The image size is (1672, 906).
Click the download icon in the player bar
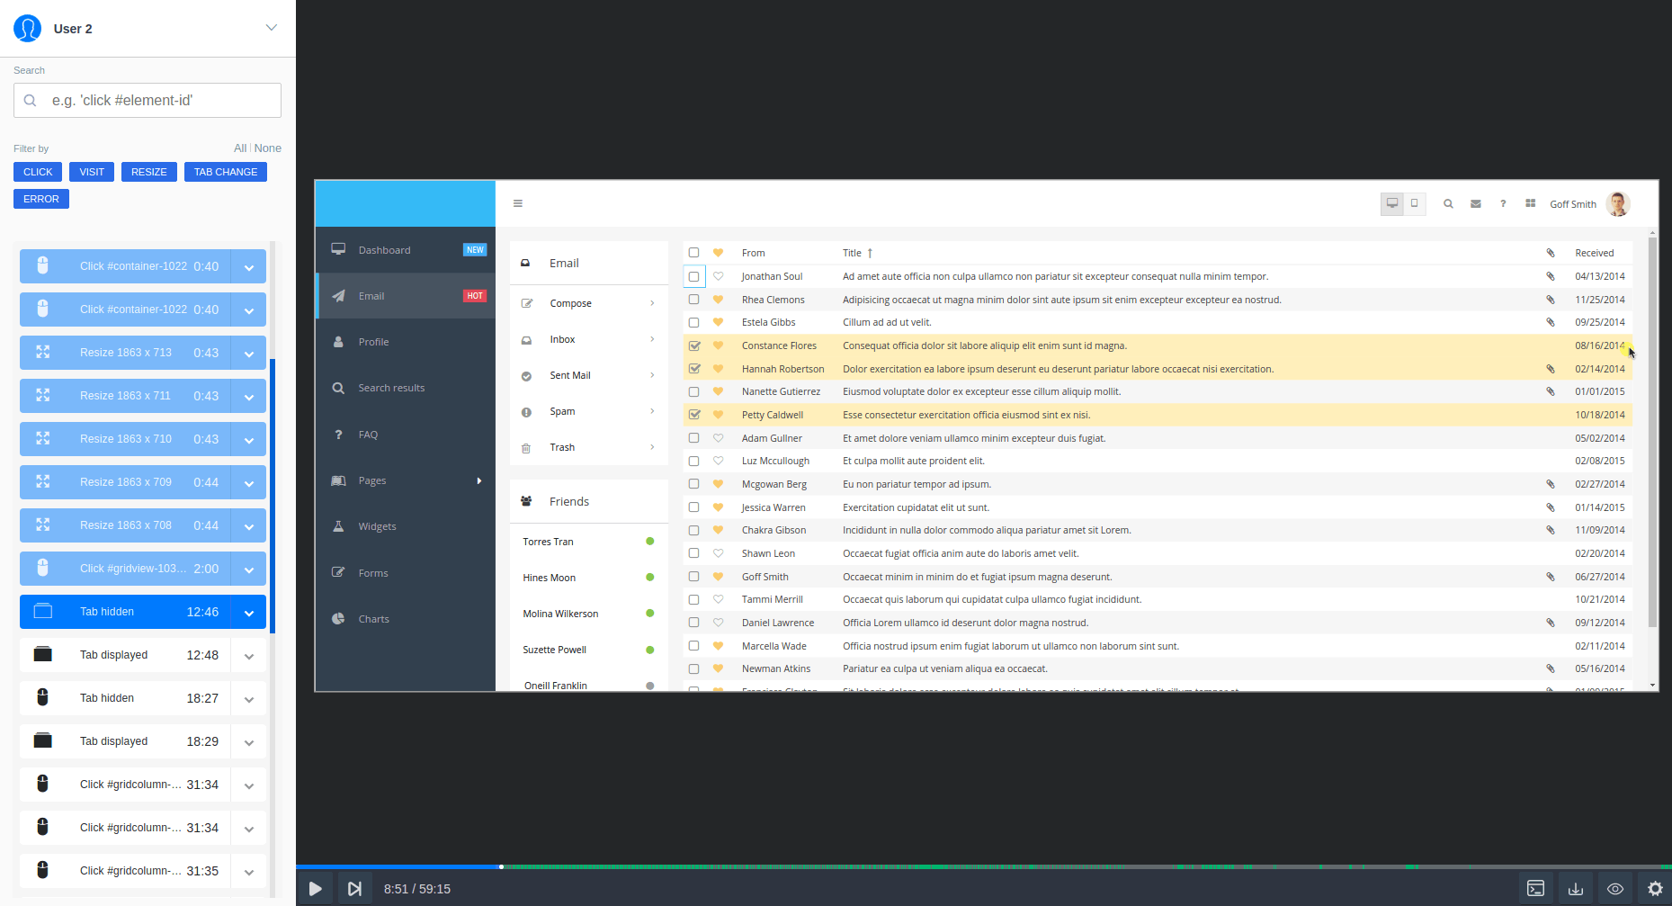point(1575,888)
